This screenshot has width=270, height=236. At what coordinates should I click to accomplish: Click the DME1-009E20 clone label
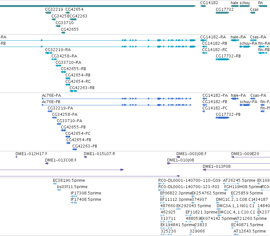click(245, 154)
